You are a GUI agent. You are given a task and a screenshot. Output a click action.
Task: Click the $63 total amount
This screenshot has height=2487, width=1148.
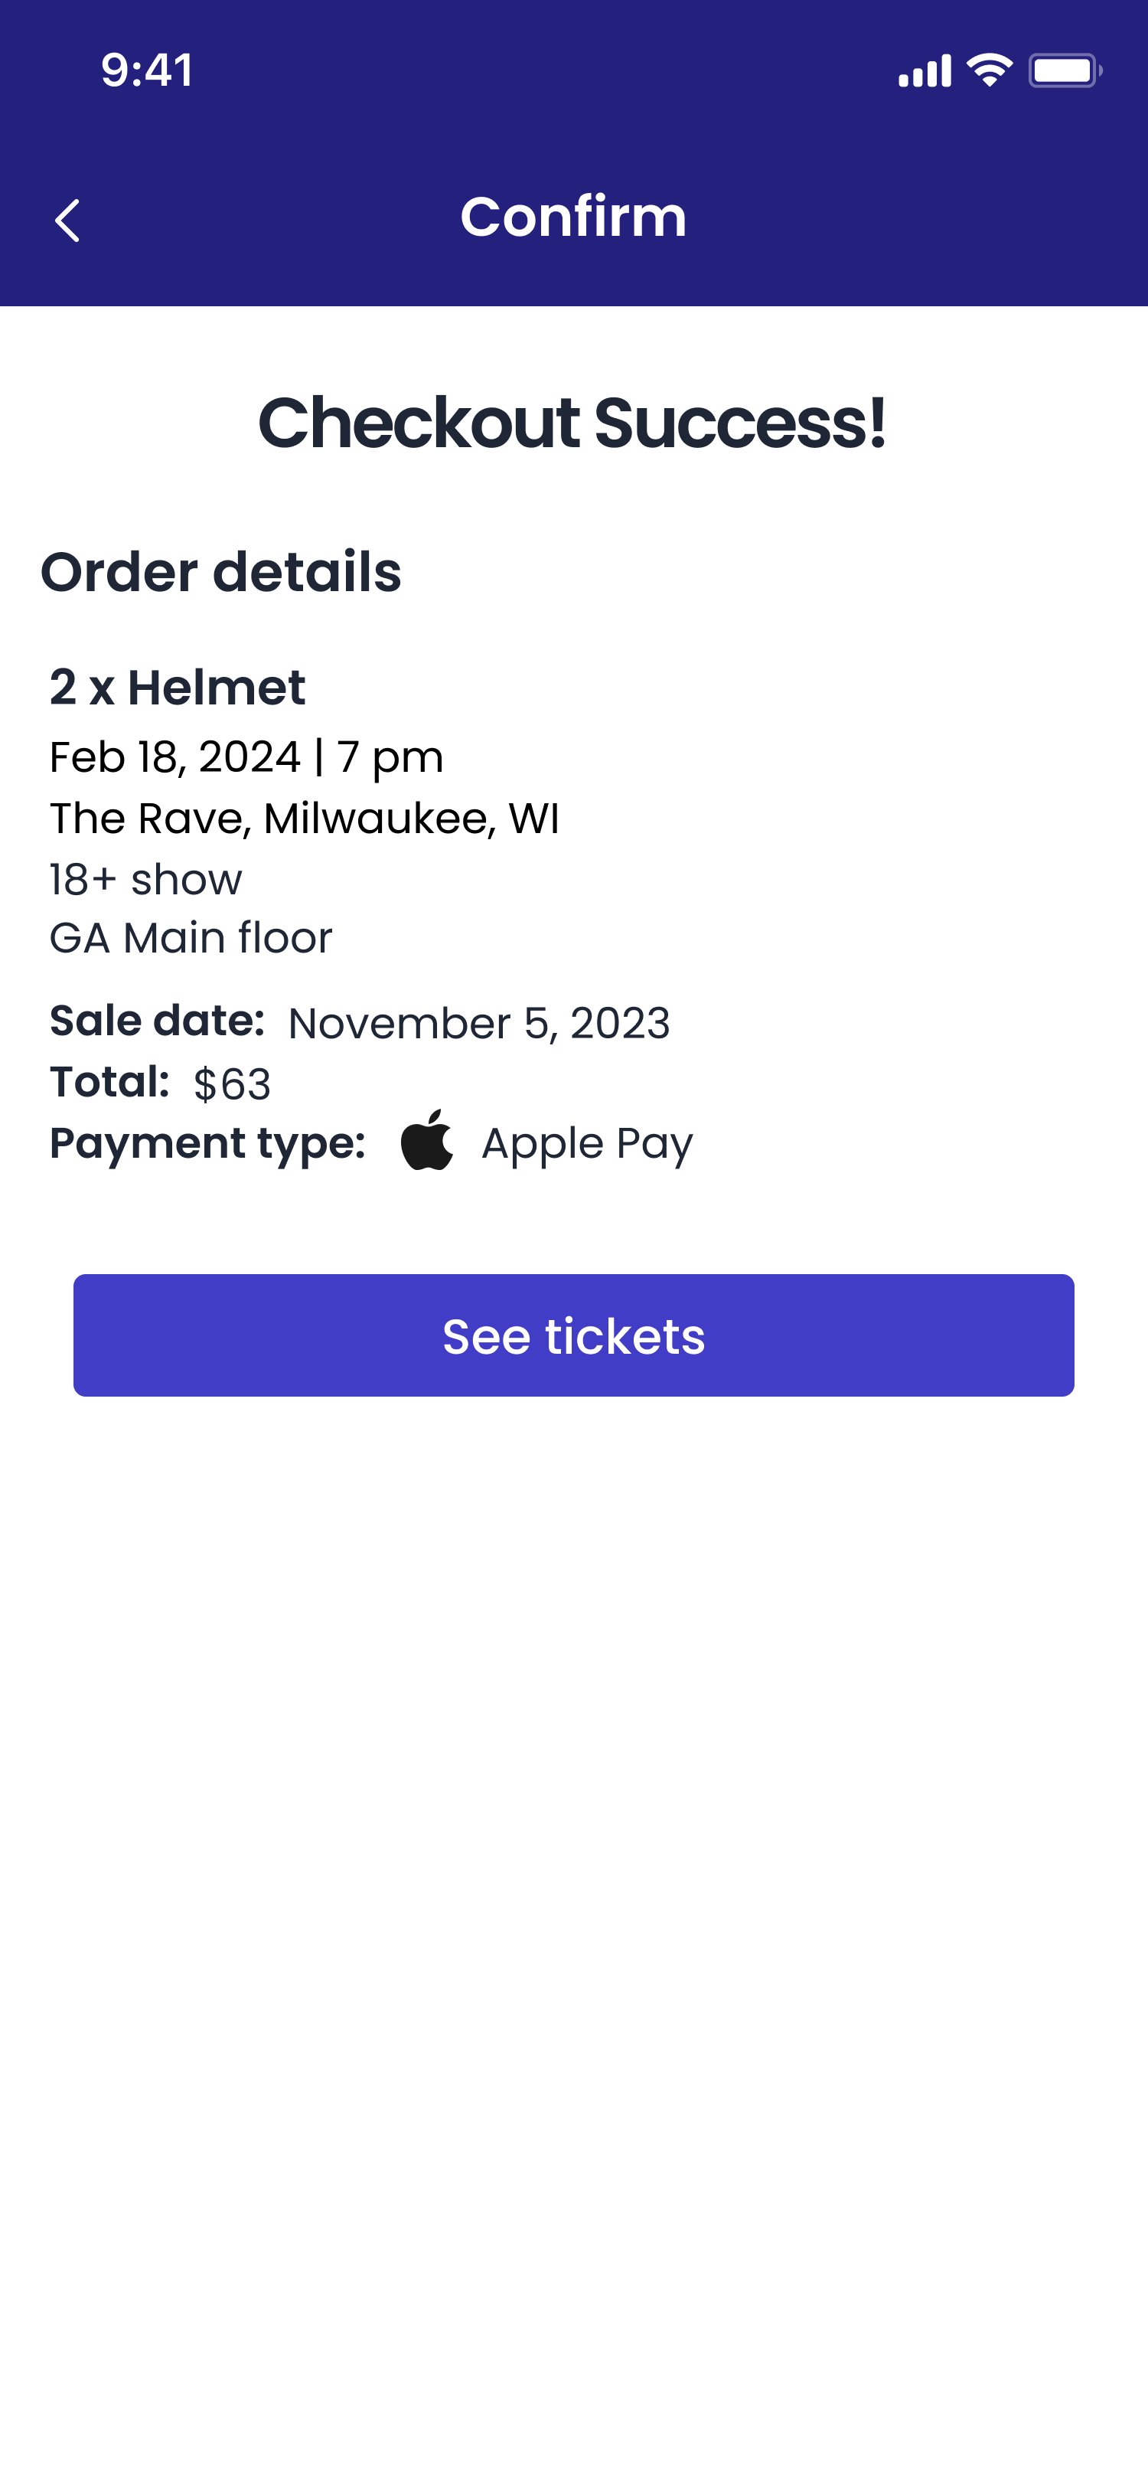(232, 1084)
